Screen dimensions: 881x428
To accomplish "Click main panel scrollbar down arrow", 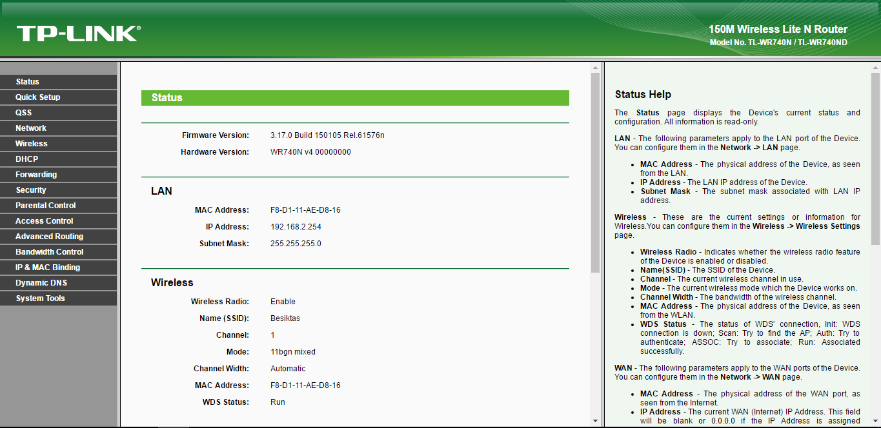I will tap(596, 422).
